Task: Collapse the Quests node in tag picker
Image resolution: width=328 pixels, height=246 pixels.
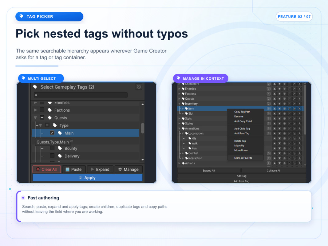Action: tap(35, 118)
